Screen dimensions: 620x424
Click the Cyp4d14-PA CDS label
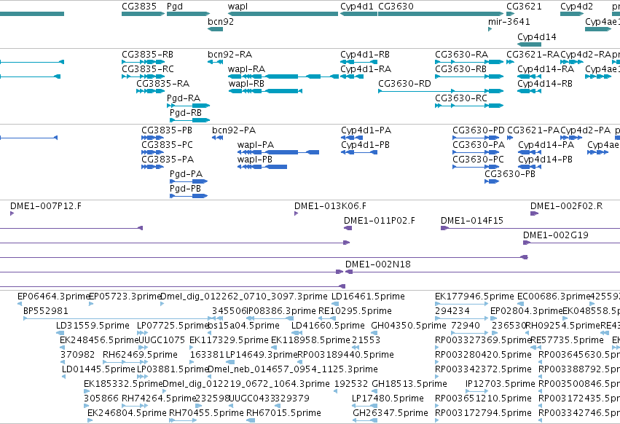point(546,145)
